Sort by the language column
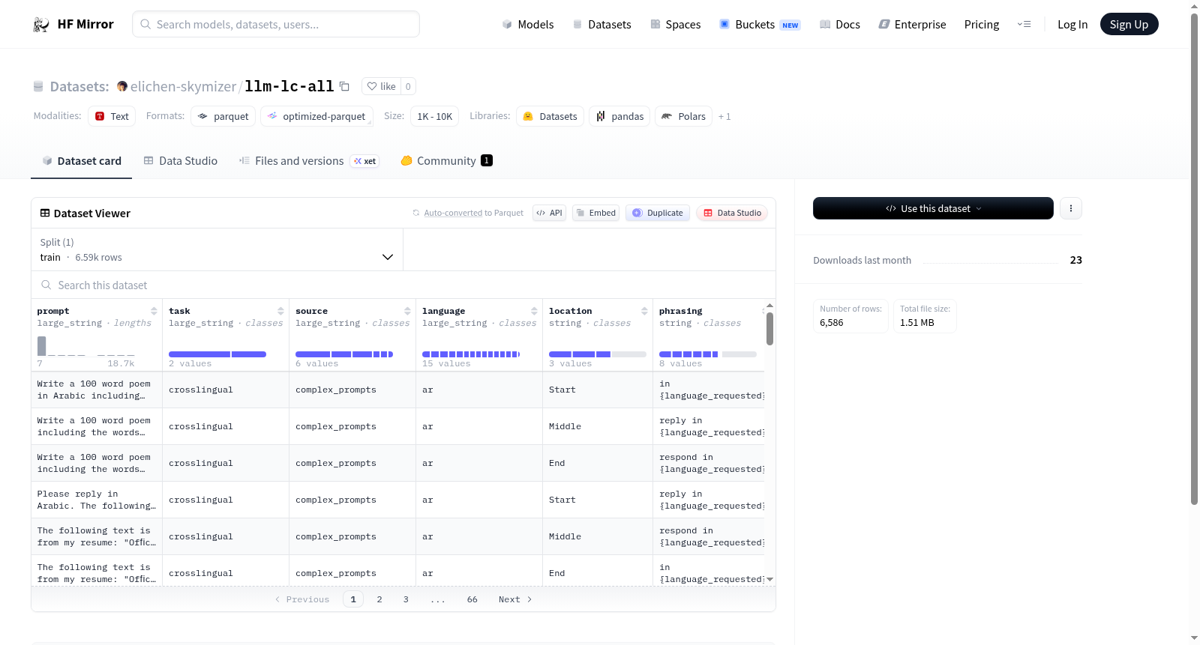1200x645 pixels. coord(534,311)
